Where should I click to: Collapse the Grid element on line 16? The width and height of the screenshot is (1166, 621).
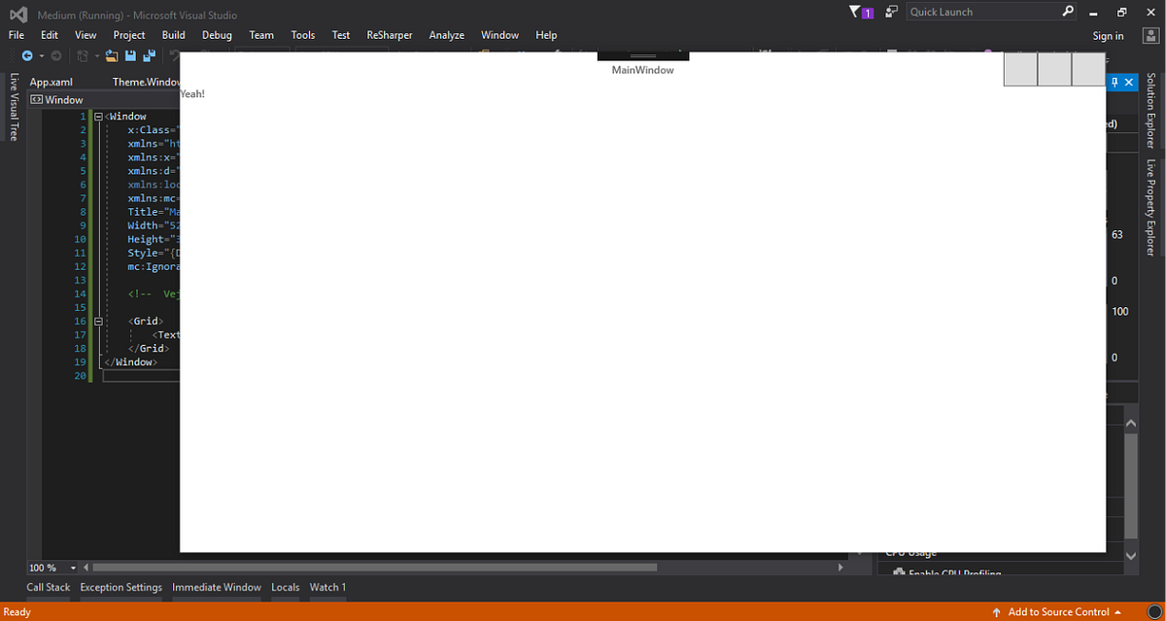pyautogui.click(x=98, y=321)
